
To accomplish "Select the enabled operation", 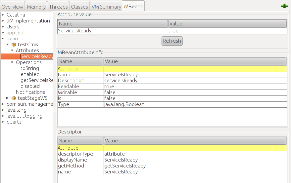I will pyautogui.click(x=30, y=74).
